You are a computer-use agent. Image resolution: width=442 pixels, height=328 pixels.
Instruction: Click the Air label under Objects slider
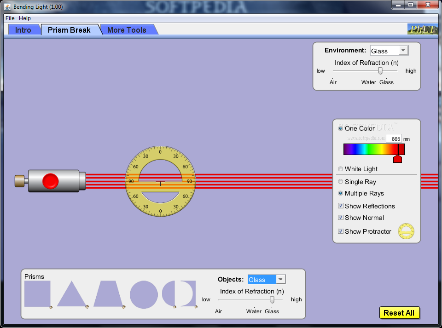(218, 311)
